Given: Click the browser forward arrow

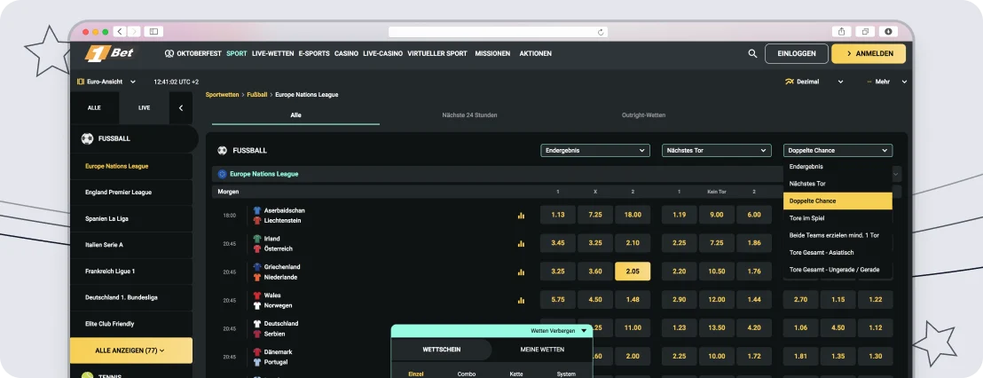Looking at the screenshot, I should (x=134, y=31).
